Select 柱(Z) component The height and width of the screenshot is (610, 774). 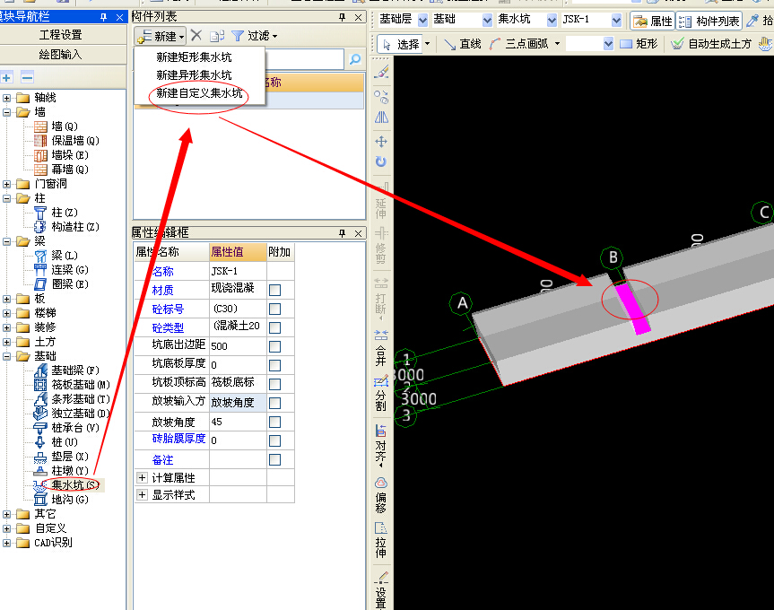click(x=65, y=213)
